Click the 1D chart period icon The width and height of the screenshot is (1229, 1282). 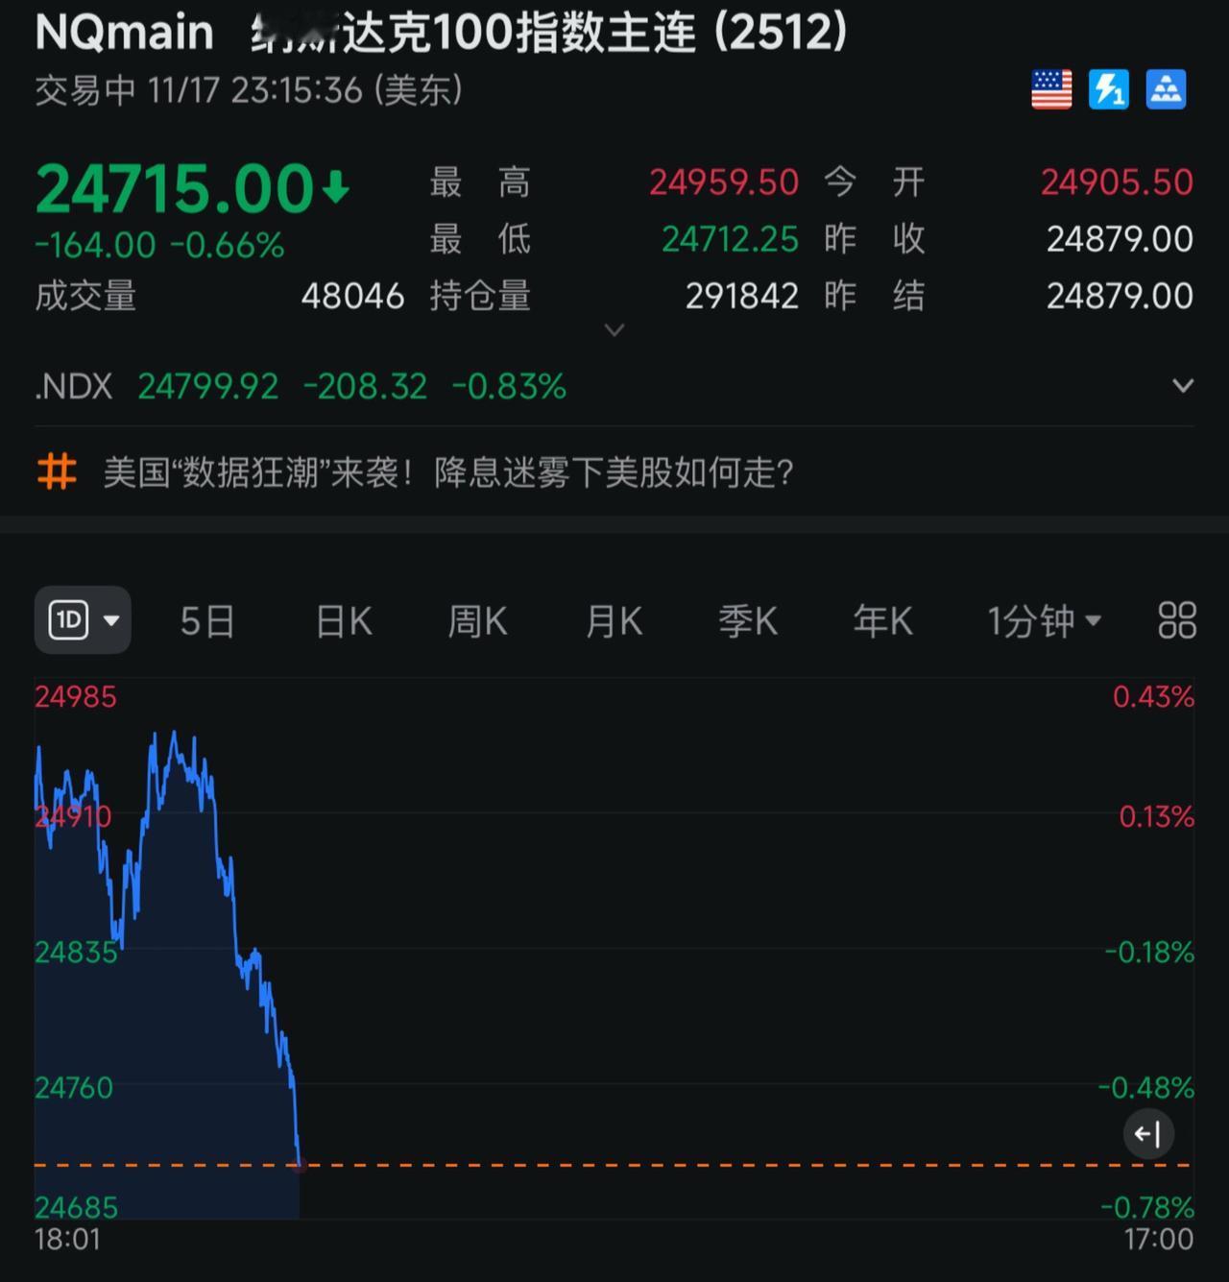point(69,619)
